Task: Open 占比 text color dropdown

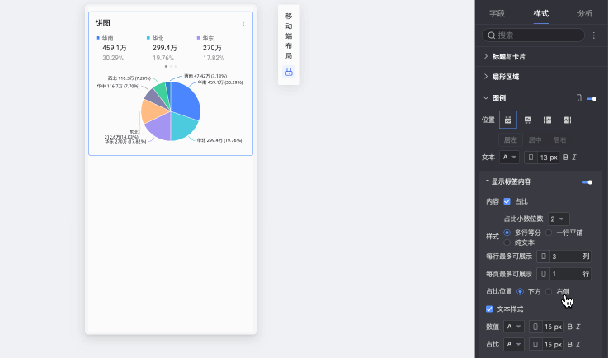Action: click(x=513, y=345)
